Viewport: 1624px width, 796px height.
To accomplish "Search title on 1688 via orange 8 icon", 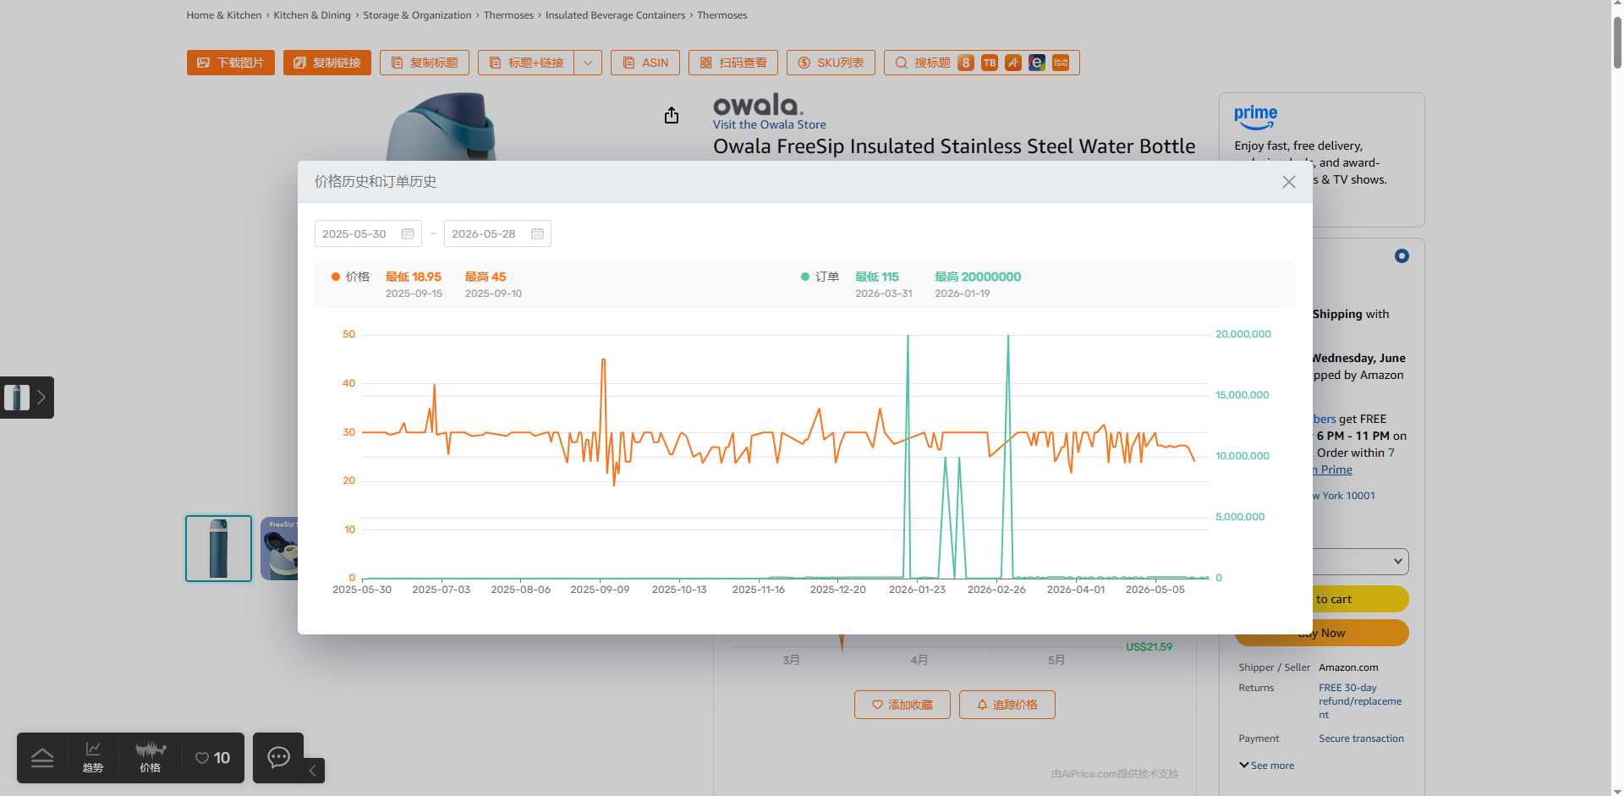I will point(966,63).
